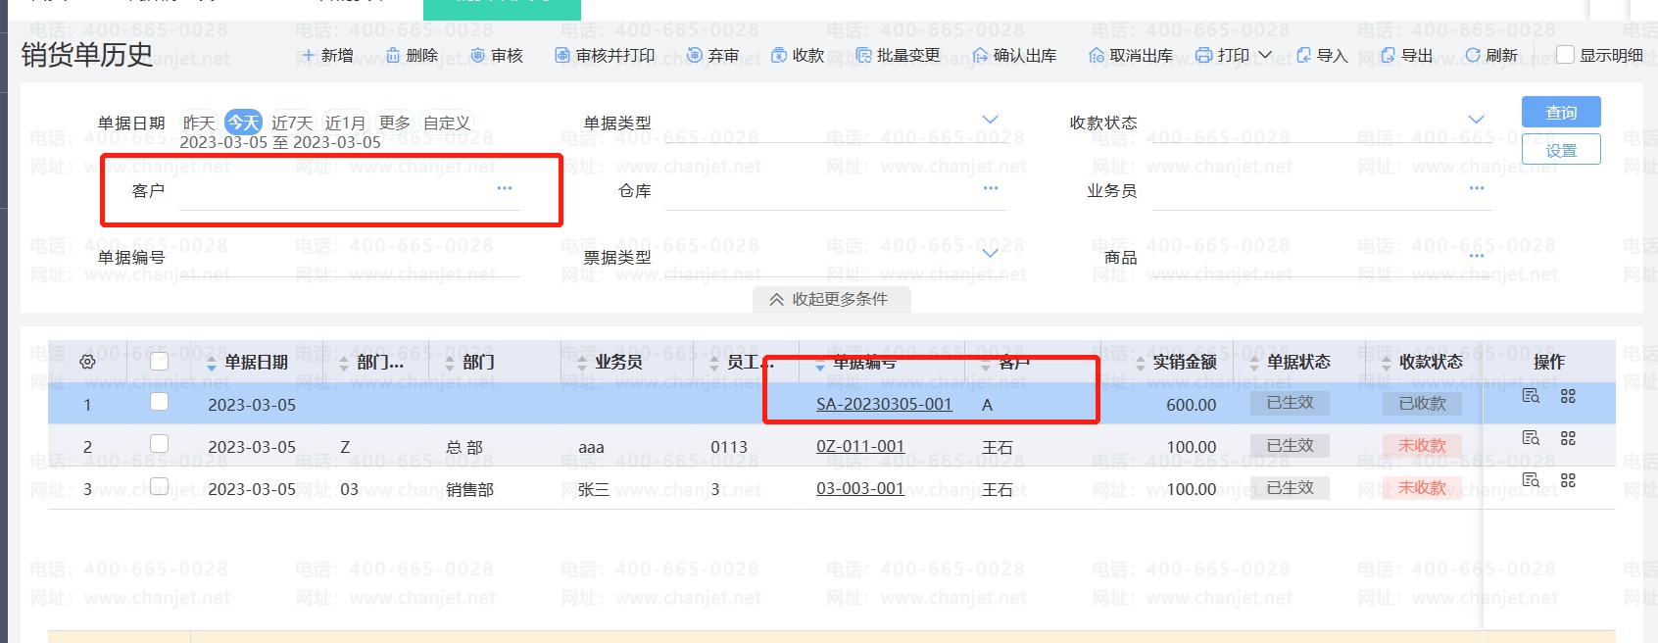Screen dimensions: 1658x643
Task: Open the 收款状态 dropdown
Action: point(1476,120)
